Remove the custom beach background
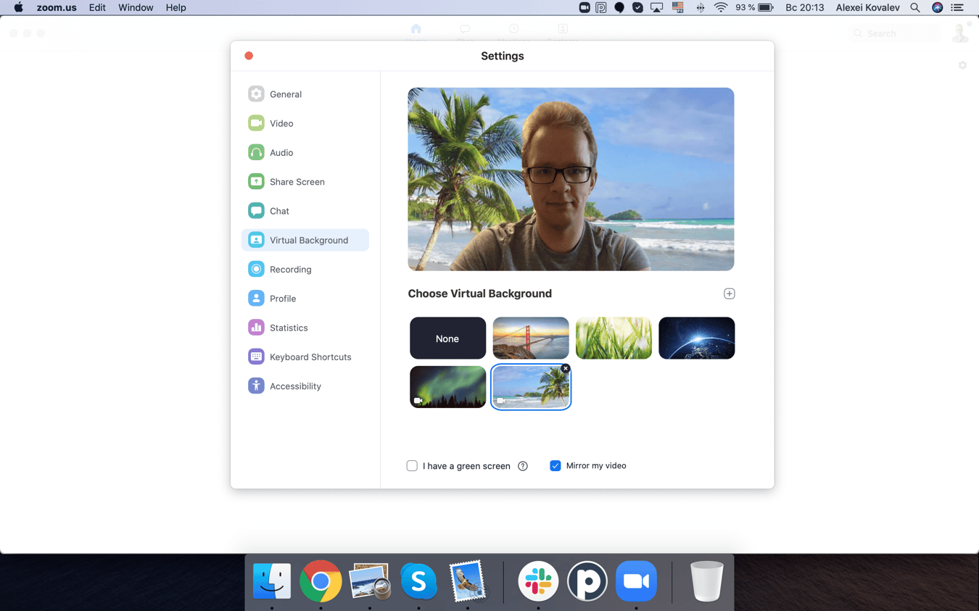Viewport: 979px width, 611px height. 566,368
